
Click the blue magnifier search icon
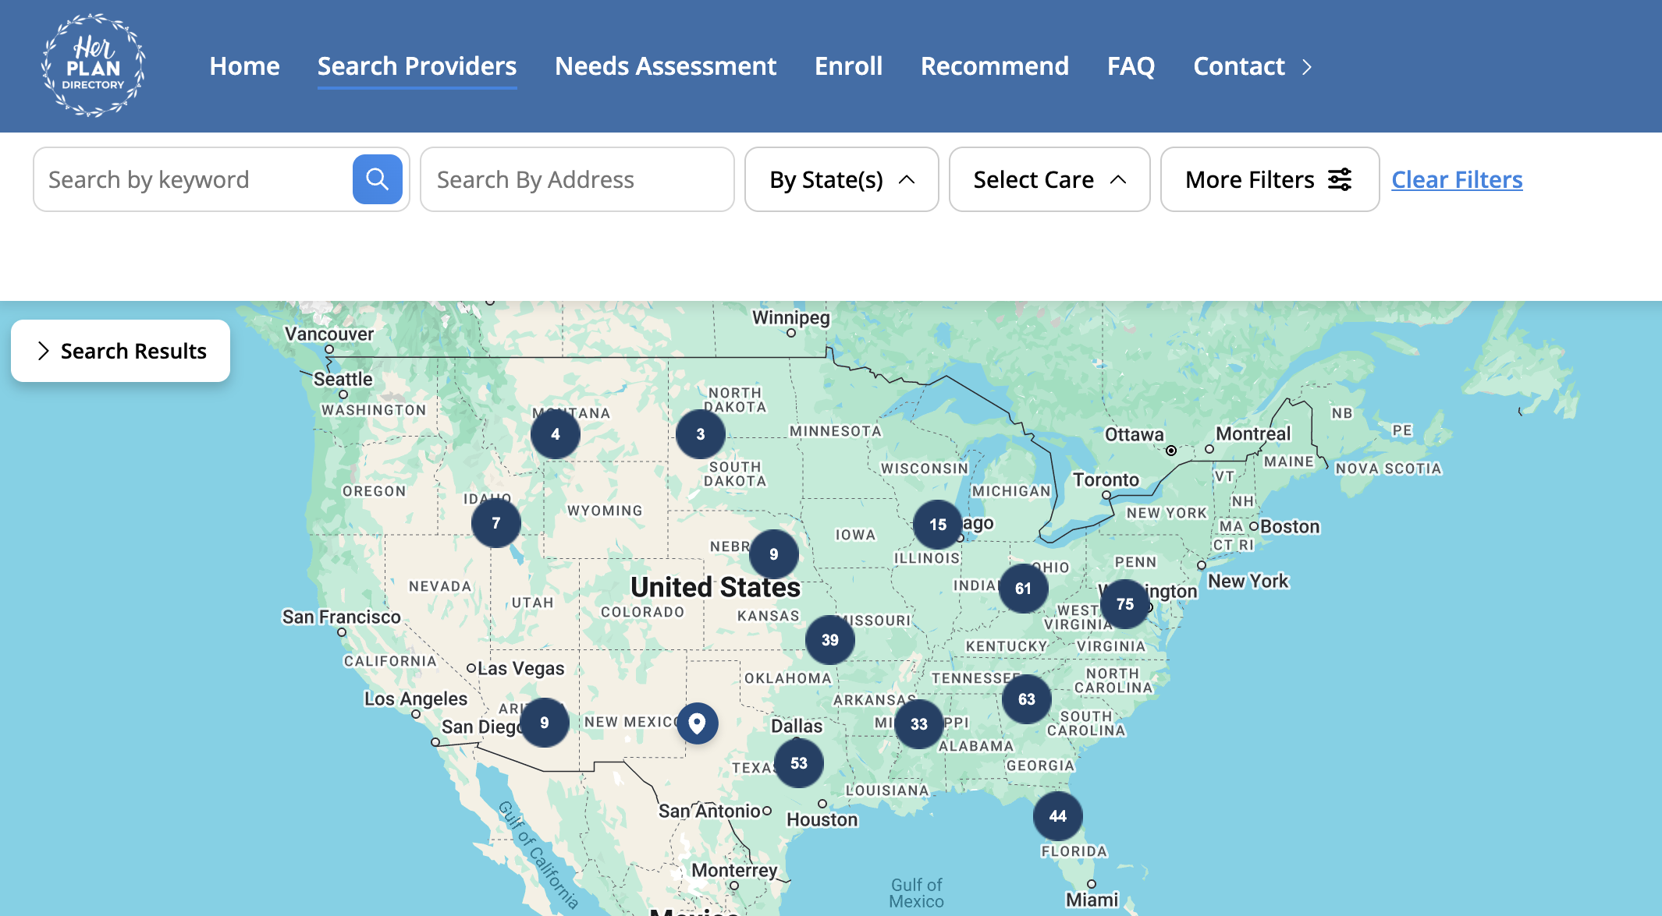pyautogui.click(x=377, y=179)
